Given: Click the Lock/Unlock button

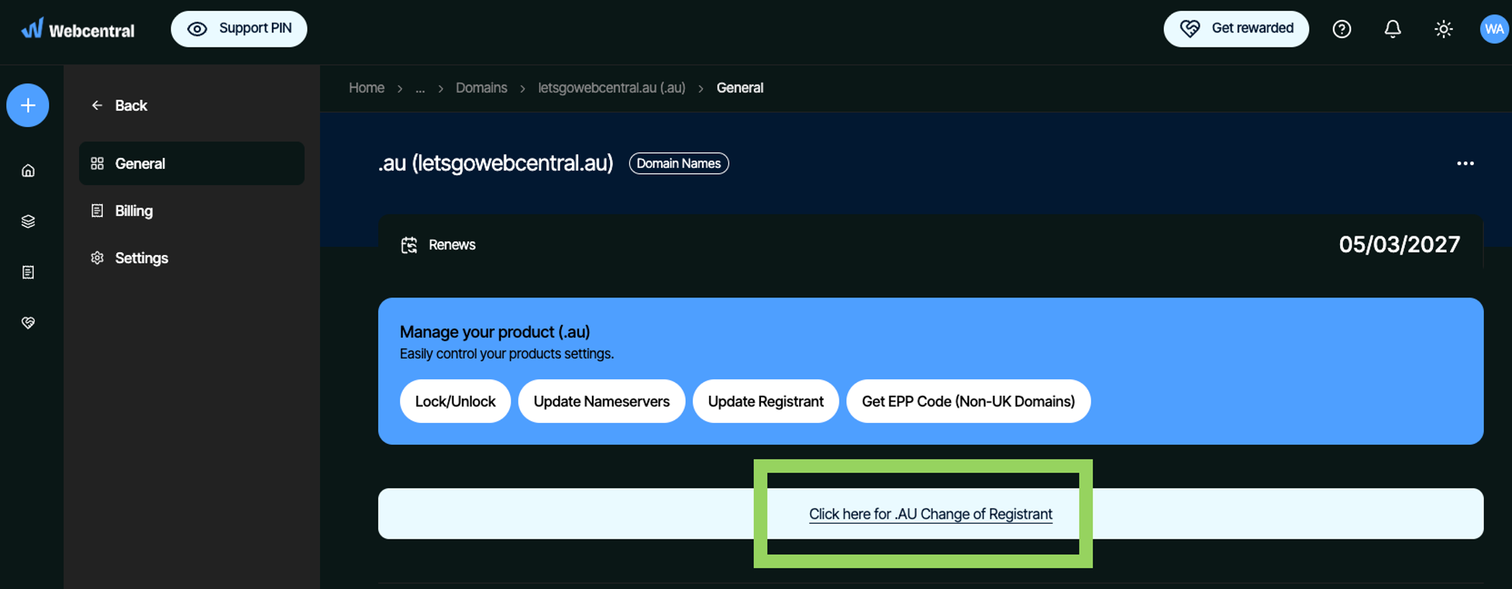Looking at the screenshot, I should coord(455,401).
